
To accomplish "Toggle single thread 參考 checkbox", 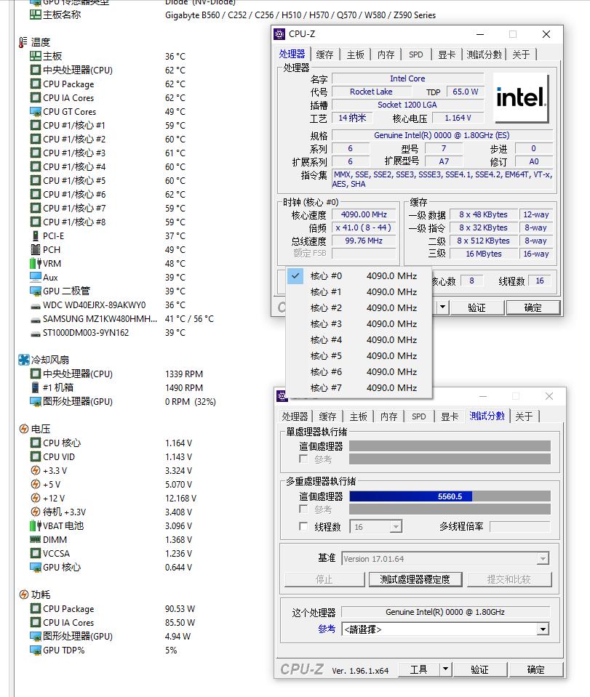I will coord(303,459).
